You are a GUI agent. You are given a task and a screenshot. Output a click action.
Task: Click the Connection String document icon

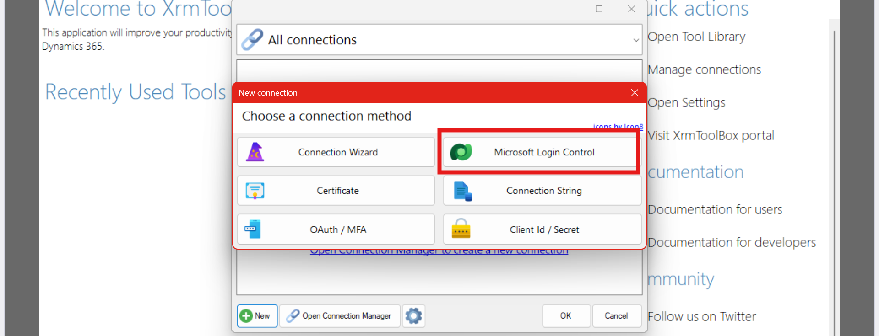tap(462, 191)
